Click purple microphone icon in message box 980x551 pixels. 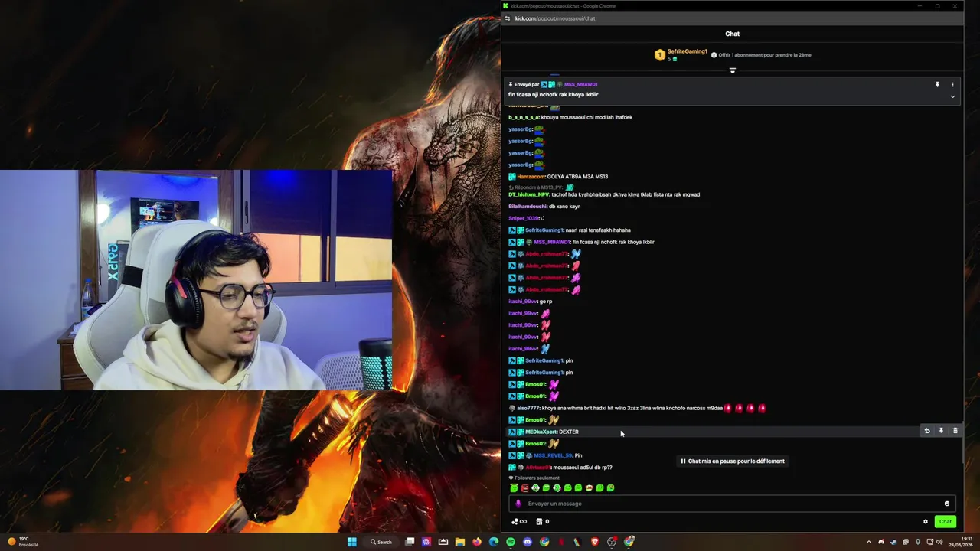[518, 504]
